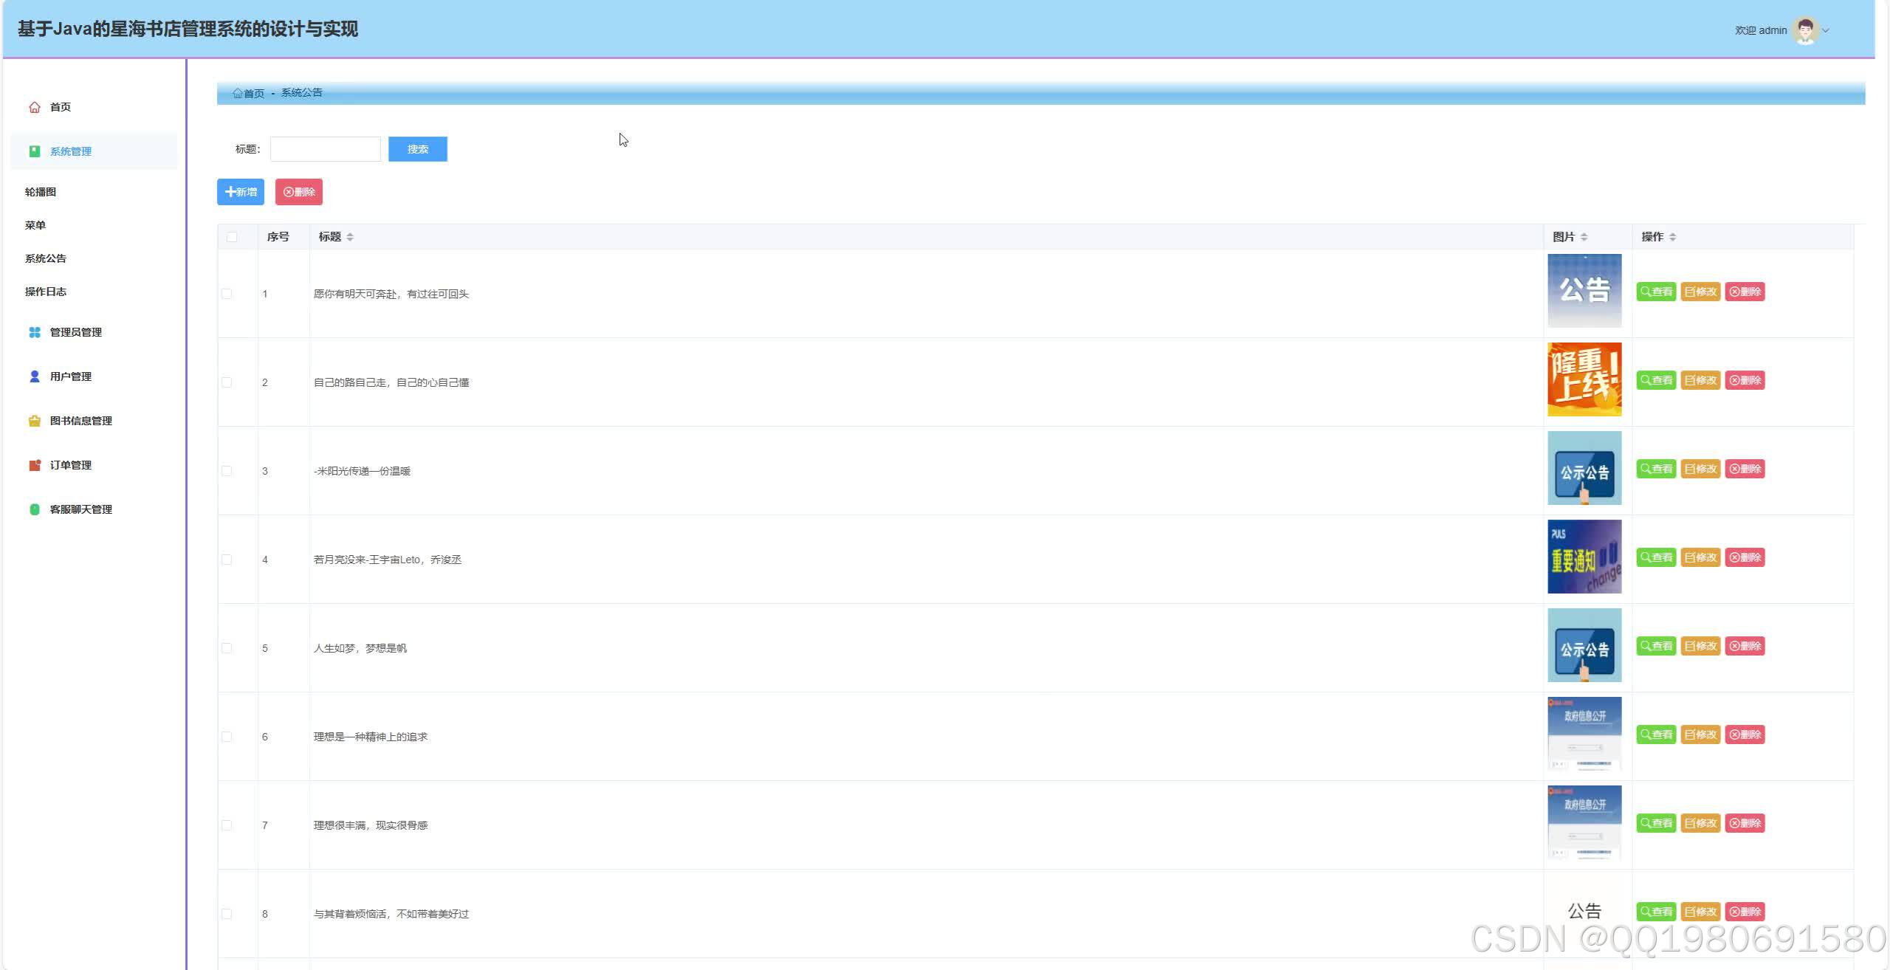Sort by 标题 column arrows
This screenshot has width=1890, height=970.
pos(350,237)
